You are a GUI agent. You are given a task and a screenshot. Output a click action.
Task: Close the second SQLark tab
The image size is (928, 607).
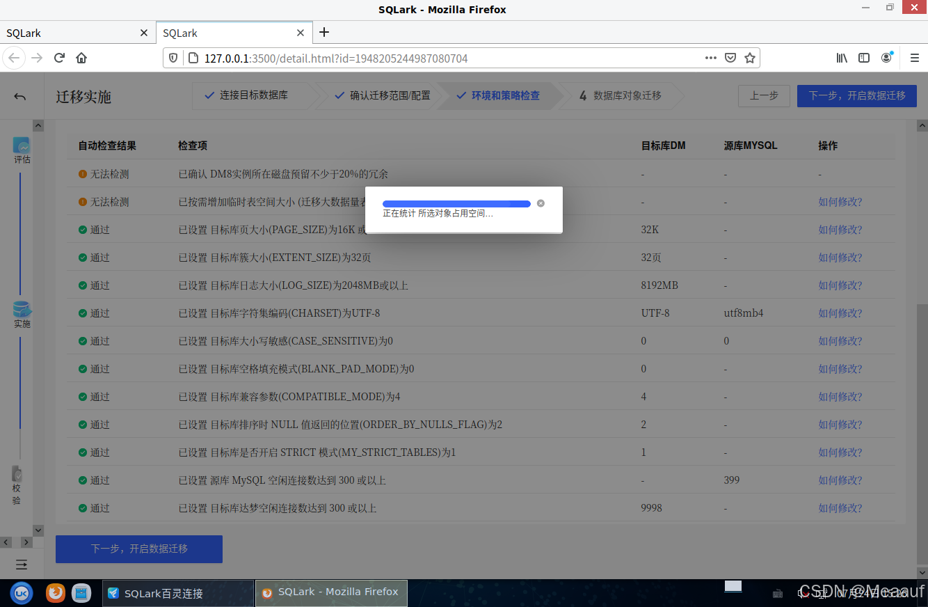tap(301, 33)
